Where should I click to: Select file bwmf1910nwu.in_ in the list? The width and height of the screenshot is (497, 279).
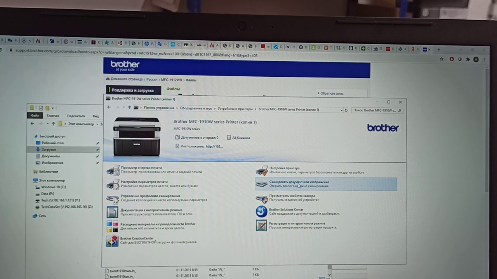pos(123,270)
